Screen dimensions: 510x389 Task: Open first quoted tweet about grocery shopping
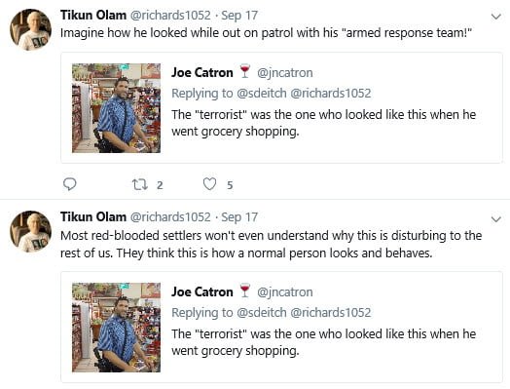(281, 108)
